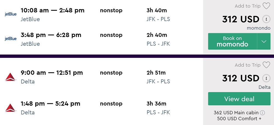Image resolution: width=274 pixels, height=125 pixels.
Task: Click the JetBlue logo on the outbound flight
Action: 11,14
